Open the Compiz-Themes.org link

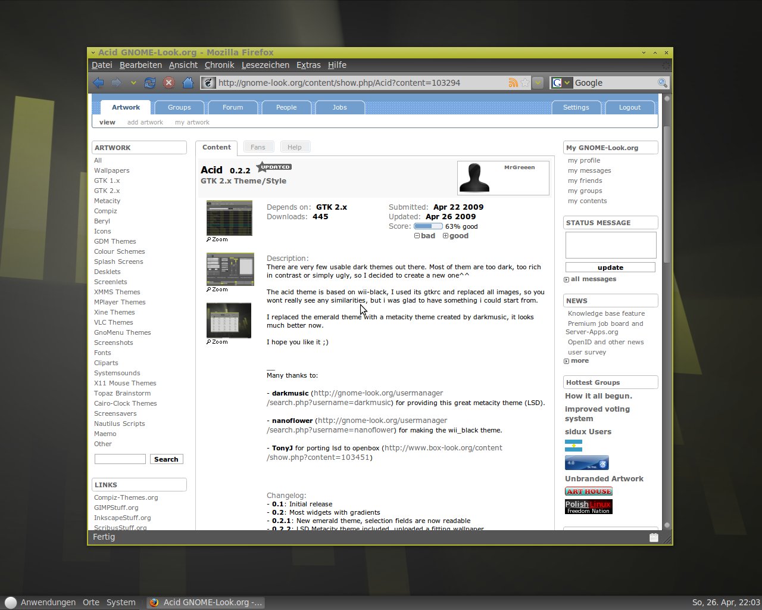point(126,497)
